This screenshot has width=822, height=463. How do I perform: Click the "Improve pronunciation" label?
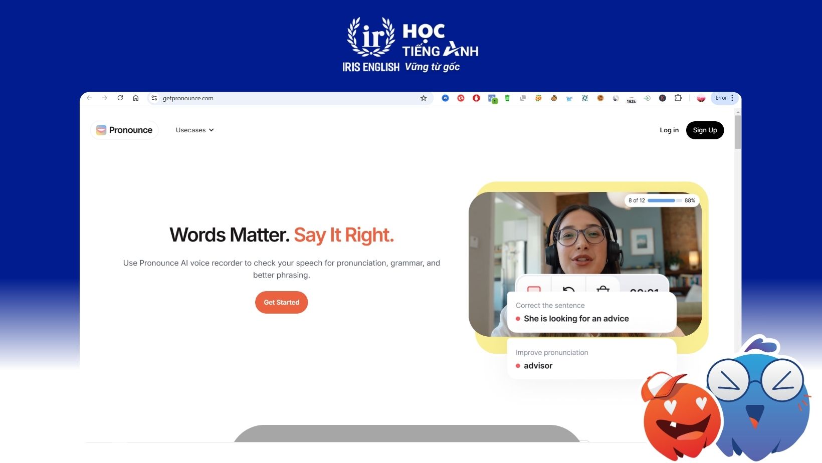click(552, 352)
